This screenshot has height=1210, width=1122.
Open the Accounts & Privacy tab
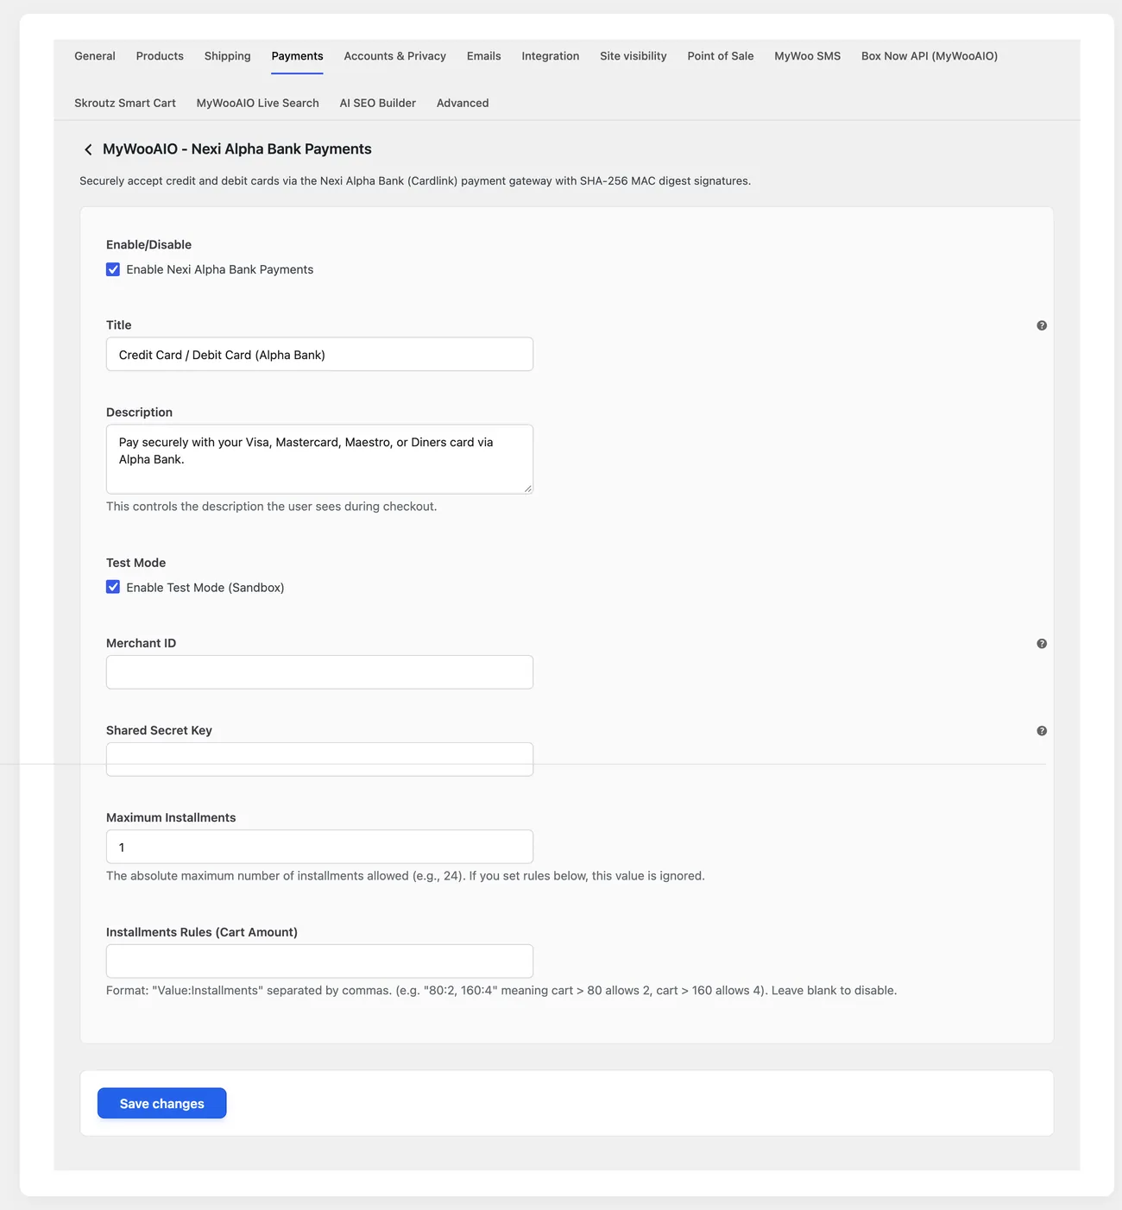click(395, 56)
